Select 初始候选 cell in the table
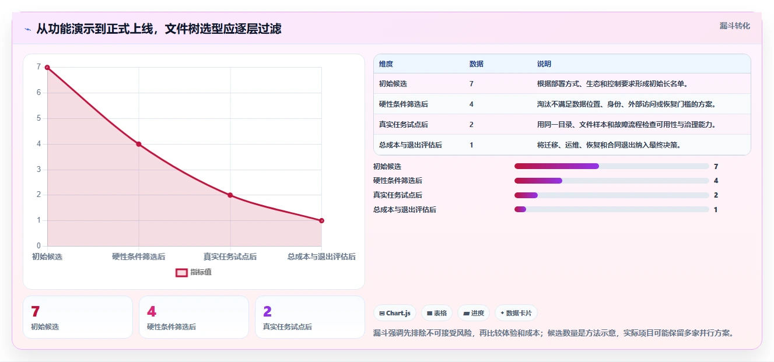The width and height of the screenshot is (774, 362). (393, 84)
